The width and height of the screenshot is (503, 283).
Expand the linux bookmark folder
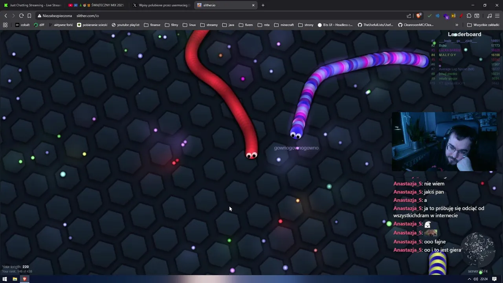pos(189,25)
